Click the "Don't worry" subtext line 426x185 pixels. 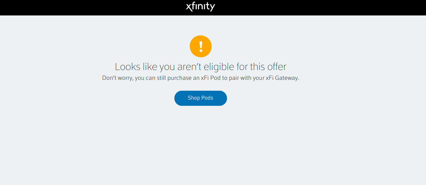click(x=201, y=78)
